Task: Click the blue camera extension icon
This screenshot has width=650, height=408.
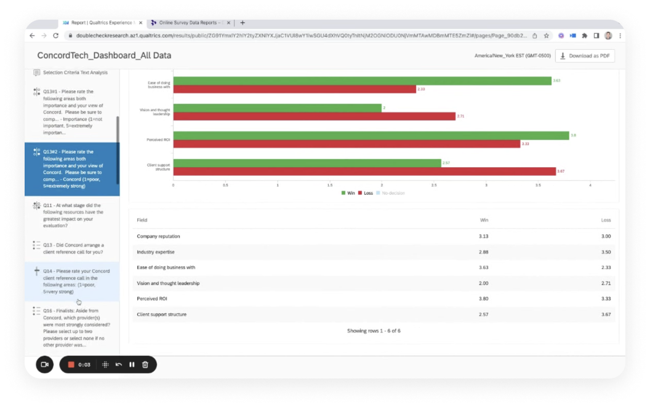Action: 573,36
